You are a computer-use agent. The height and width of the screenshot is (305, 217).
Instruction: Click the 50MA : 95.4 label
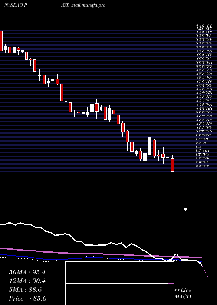point(27,272)
